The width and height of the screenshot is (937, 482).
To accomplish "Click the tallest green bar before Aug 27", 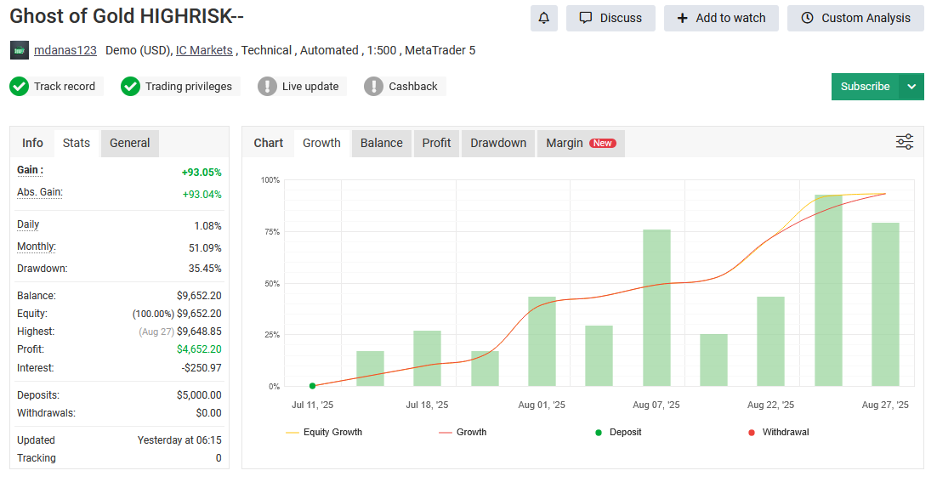I will [x=828, y=290].
